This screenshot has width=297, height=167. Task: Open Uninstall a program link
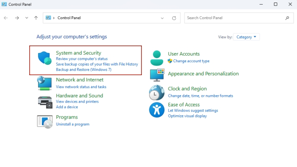pyautogui.click(x=72, y=124)
